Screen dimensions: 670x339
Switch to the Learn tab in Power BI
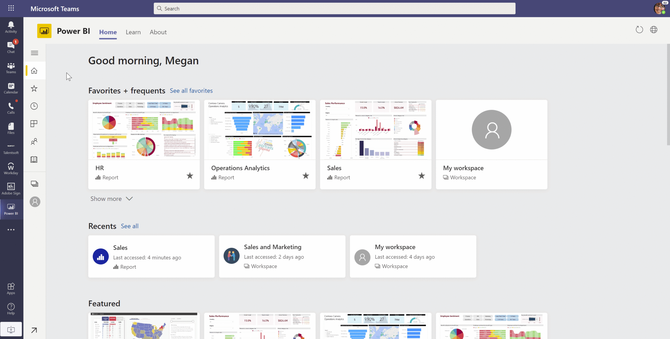pos(133,32)
